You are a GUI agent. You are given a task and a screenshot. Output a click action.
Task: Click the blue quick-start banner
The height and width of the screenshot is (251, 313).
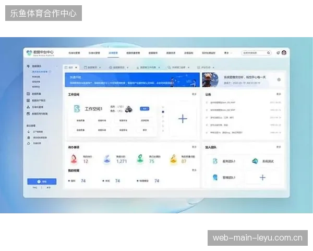click(132, 79)
